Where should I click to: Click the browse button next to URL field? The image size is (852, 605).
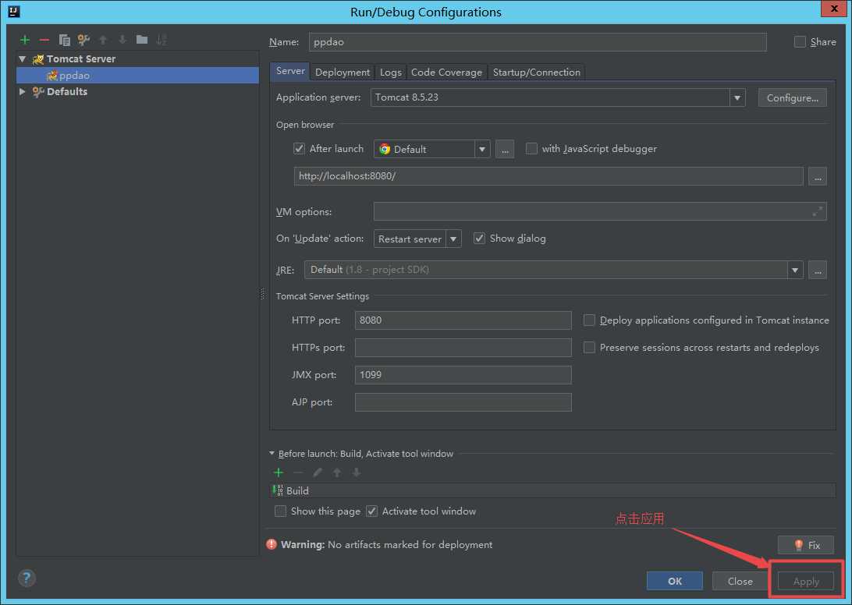(817, 176)
